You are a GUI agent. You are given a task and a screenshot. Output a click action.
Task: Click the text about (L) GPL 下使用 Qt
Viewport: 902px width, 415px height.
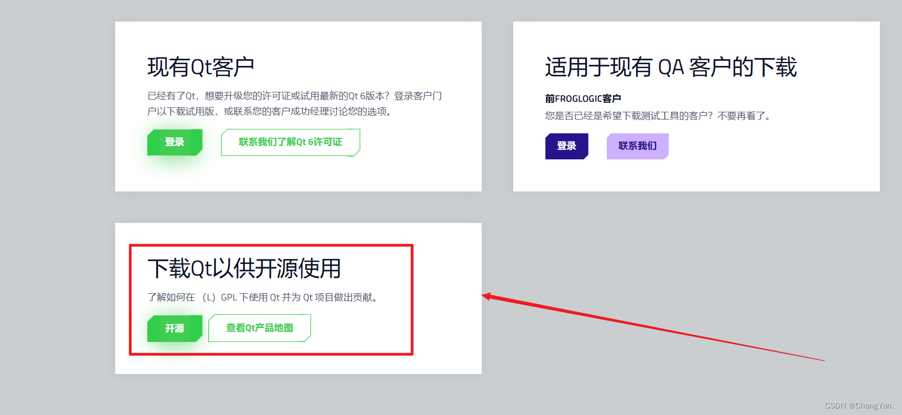point(264,297)
